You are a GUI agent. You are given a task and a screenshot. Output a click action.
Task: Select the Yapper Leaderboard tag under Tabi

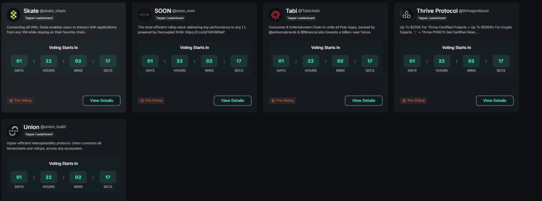(x=301, y=18)
